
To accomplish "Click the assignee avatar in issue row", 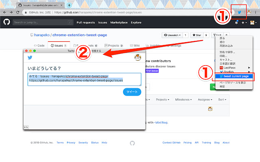I will coord(210,109).
